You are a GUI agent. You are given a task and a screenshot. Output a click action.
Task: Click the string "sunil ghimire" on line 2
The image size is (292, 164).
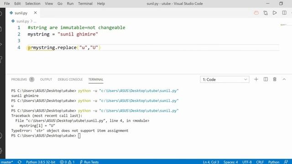[78, 34]
